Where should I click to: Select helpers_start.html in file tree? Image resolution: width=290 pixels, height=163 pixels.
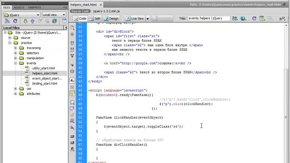tap(44, 73)
